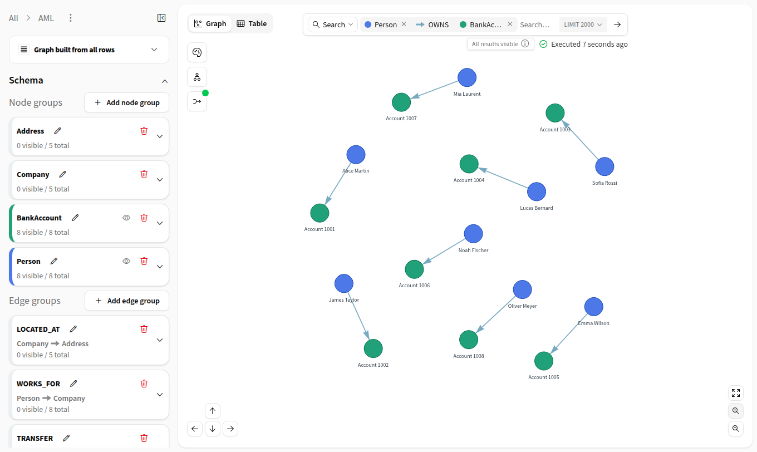Image resolution: width=757 pixels, height=452 pixels.
Task: Expand the Company node group
Action: coord(160,180)
